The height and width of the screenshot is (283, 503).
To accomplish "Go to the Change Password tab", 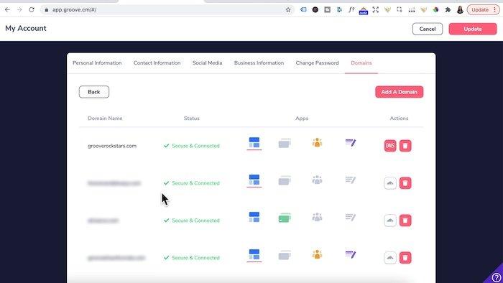I will pos(318,62).
